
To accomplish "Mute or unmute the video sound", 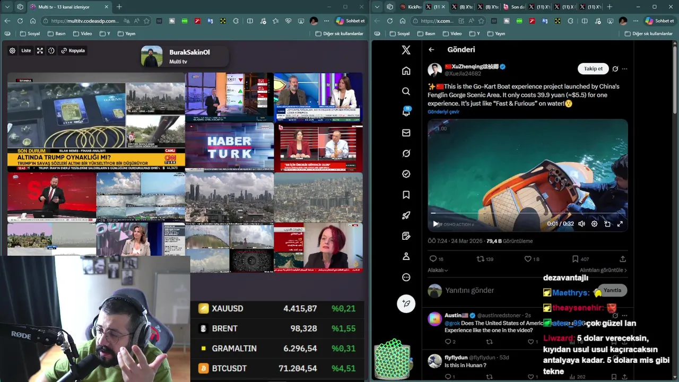I will (x=581, y=224).
